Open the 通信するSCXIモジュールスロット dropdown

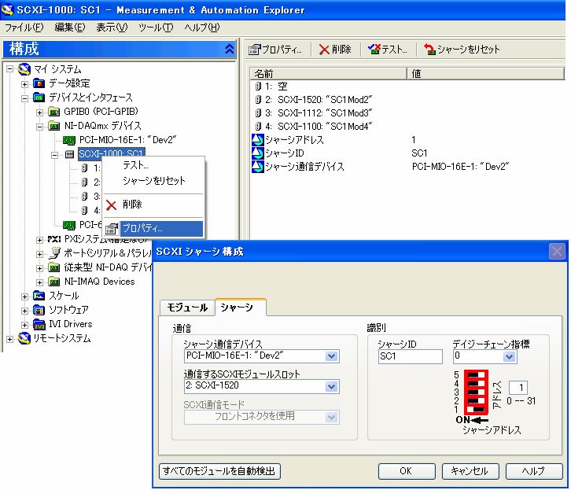click(x=331, y=386)
